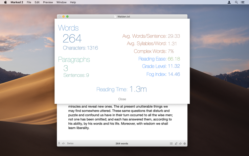Click the text 'learn liberality.' in the preview
The image size is (249, 156).
(79, 128)
